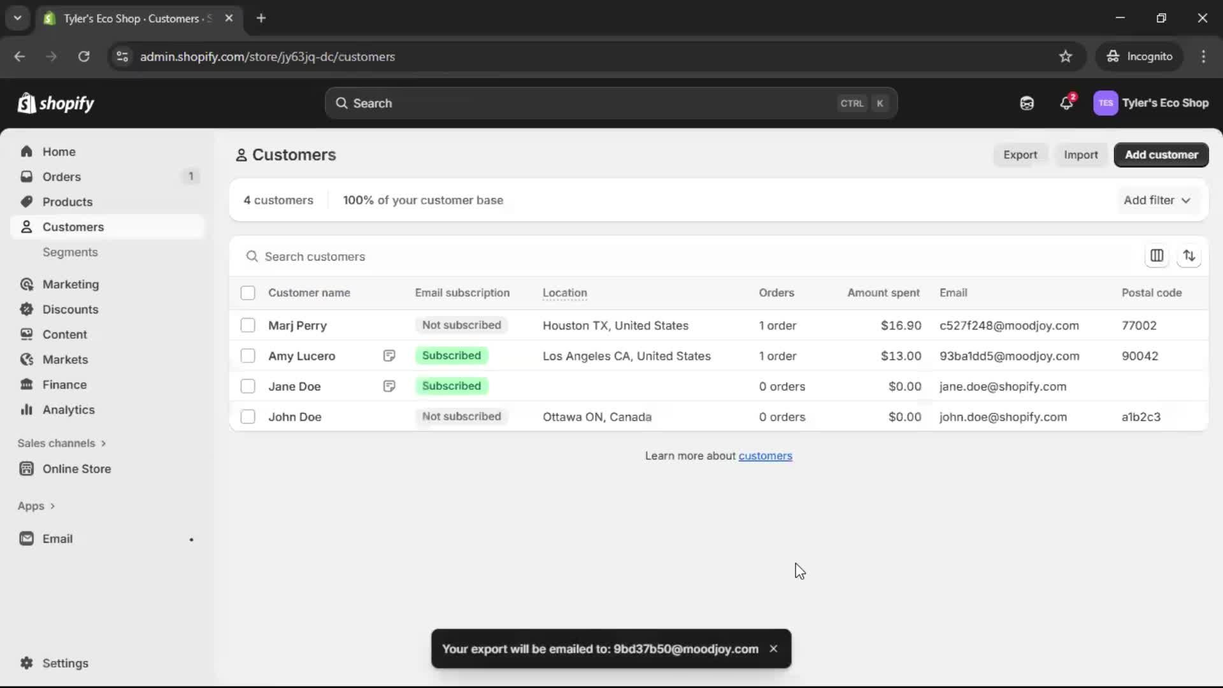The width and height of the screenshot is (1223, 688).
Task: Open the notifications bell icon
Action: click(1066, 103)
